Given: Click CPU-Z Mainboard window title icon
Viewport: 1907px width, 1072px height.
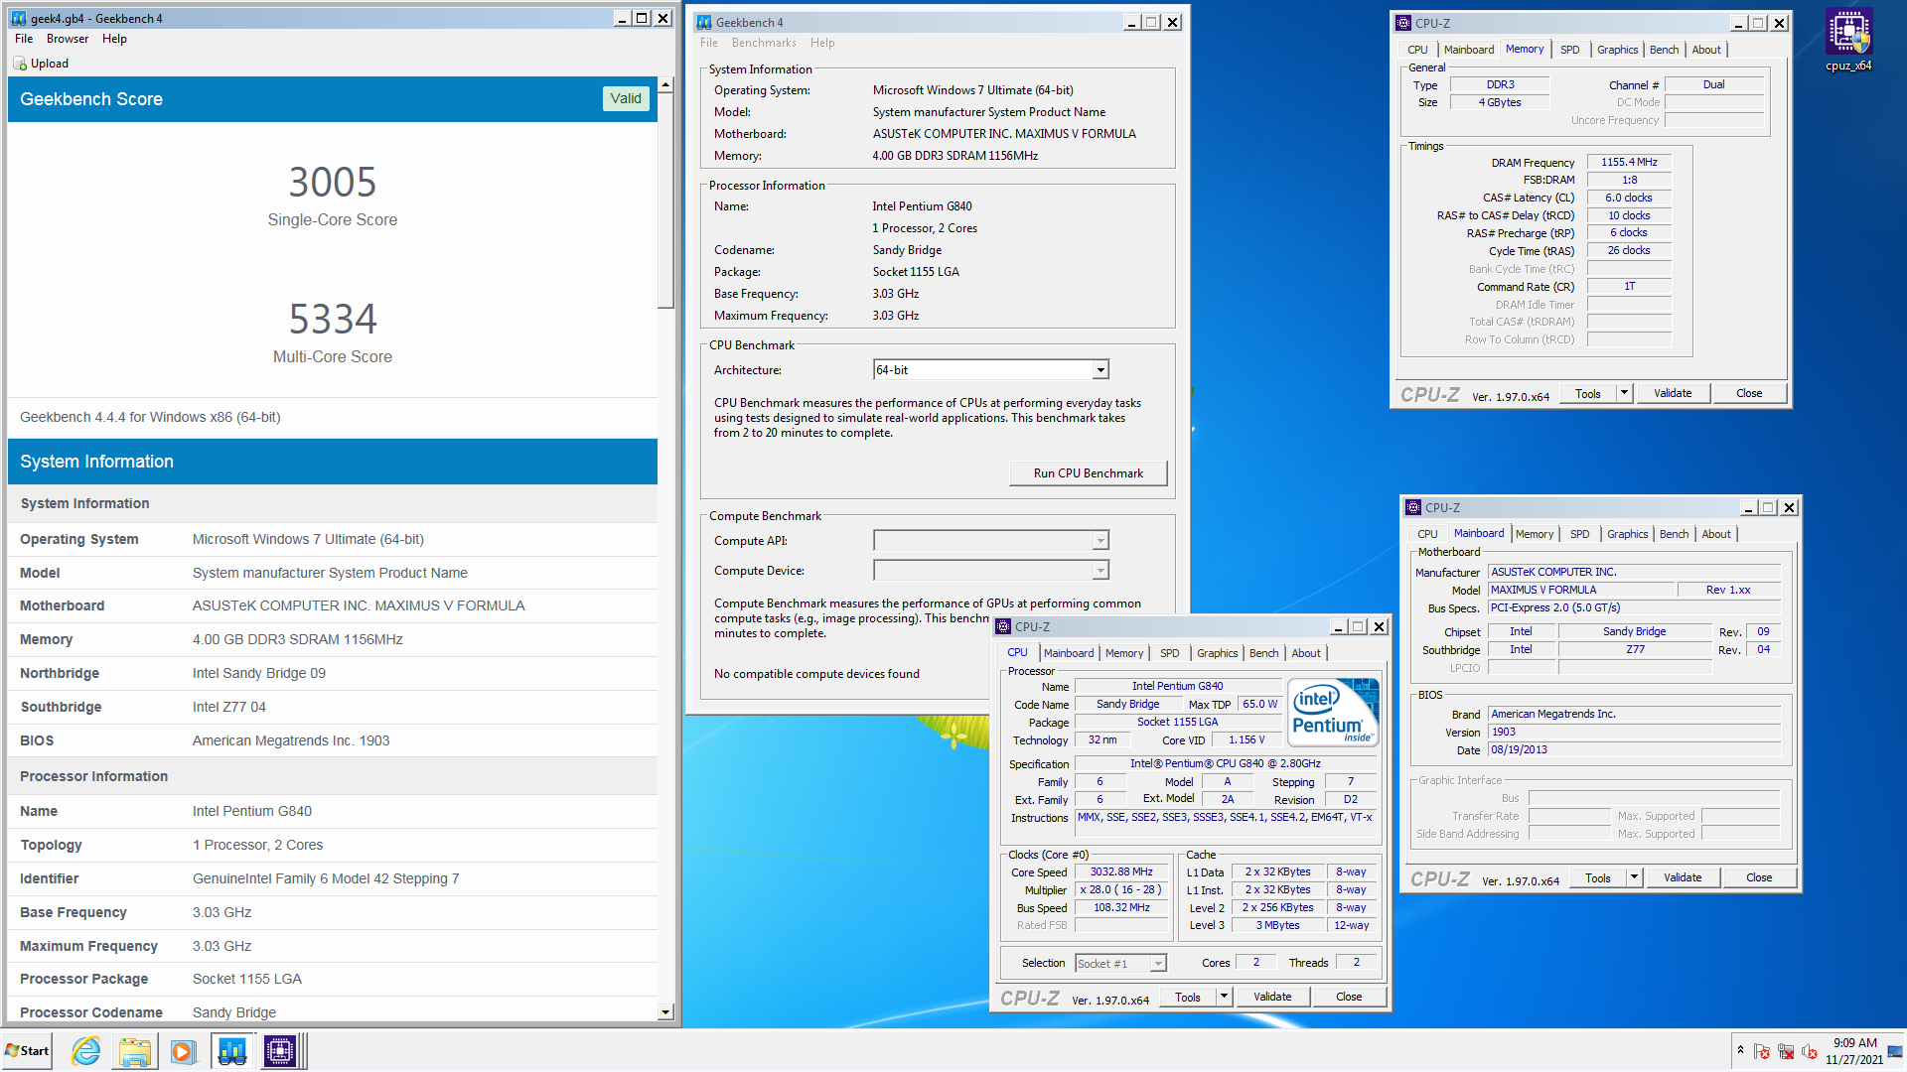Looking at the screenshot, I should coord(1413,507).
